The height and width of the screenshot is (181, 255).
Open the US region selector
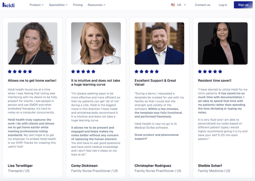(178, 5)
